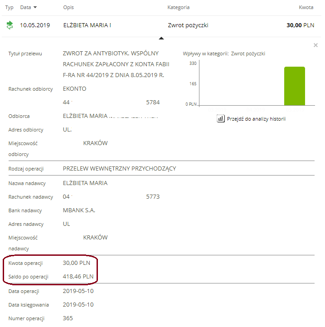Screen dimensions: 325x327
Task: Select the balance value 418,46 PLN
Action: coord(78,276)
